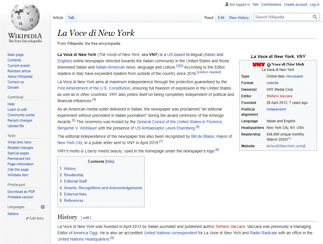Open Contributions link at top
The image size is (323, 244).
pyautogui.click(x=271, y=5)
